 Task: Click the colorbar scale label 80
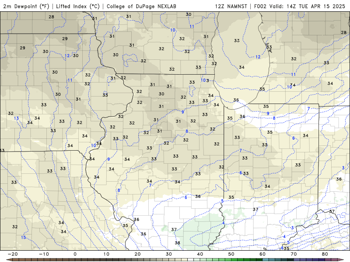325,254
